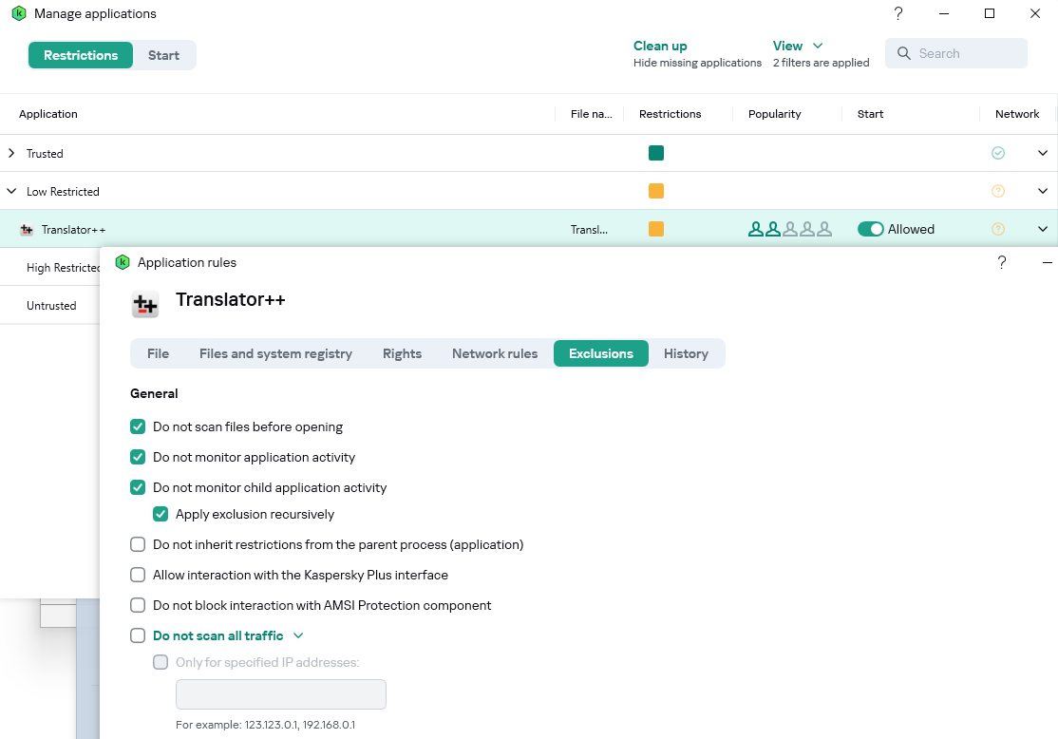Image resolution: width=1058 pixels, height=739 pixels.
Task: Click into the Search field
Action: click(x=956, y=53)
